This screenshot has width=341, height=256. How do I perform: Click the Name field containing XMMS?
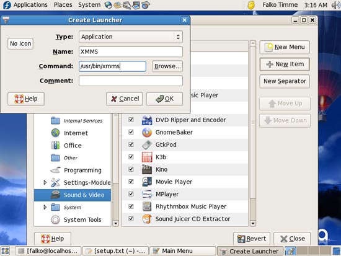[131, 52]
